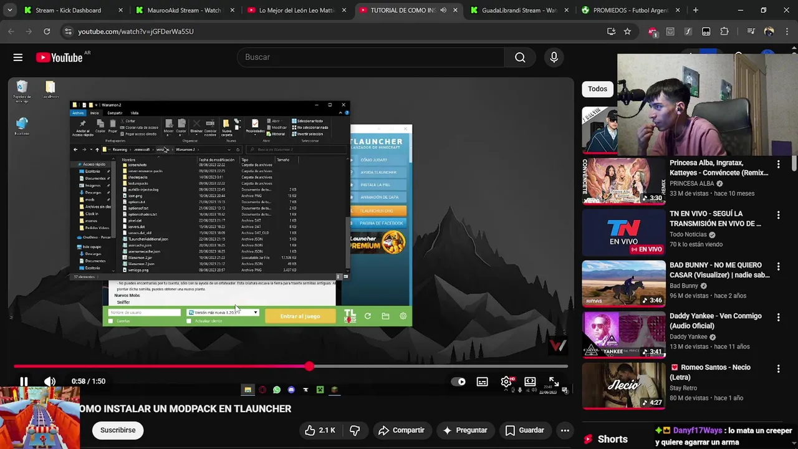
Task: Open more actions menu below the video
Action: pyautogui.click(x=565, y=430)
